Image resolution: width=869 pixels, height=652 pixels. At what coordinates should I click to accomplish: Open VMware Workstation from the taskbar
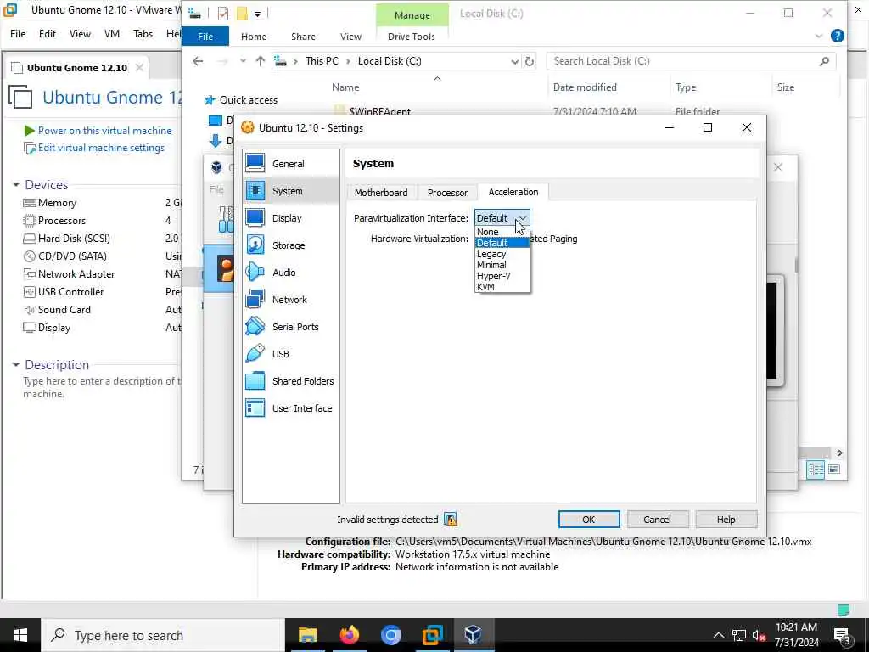[x=432, y=634]
